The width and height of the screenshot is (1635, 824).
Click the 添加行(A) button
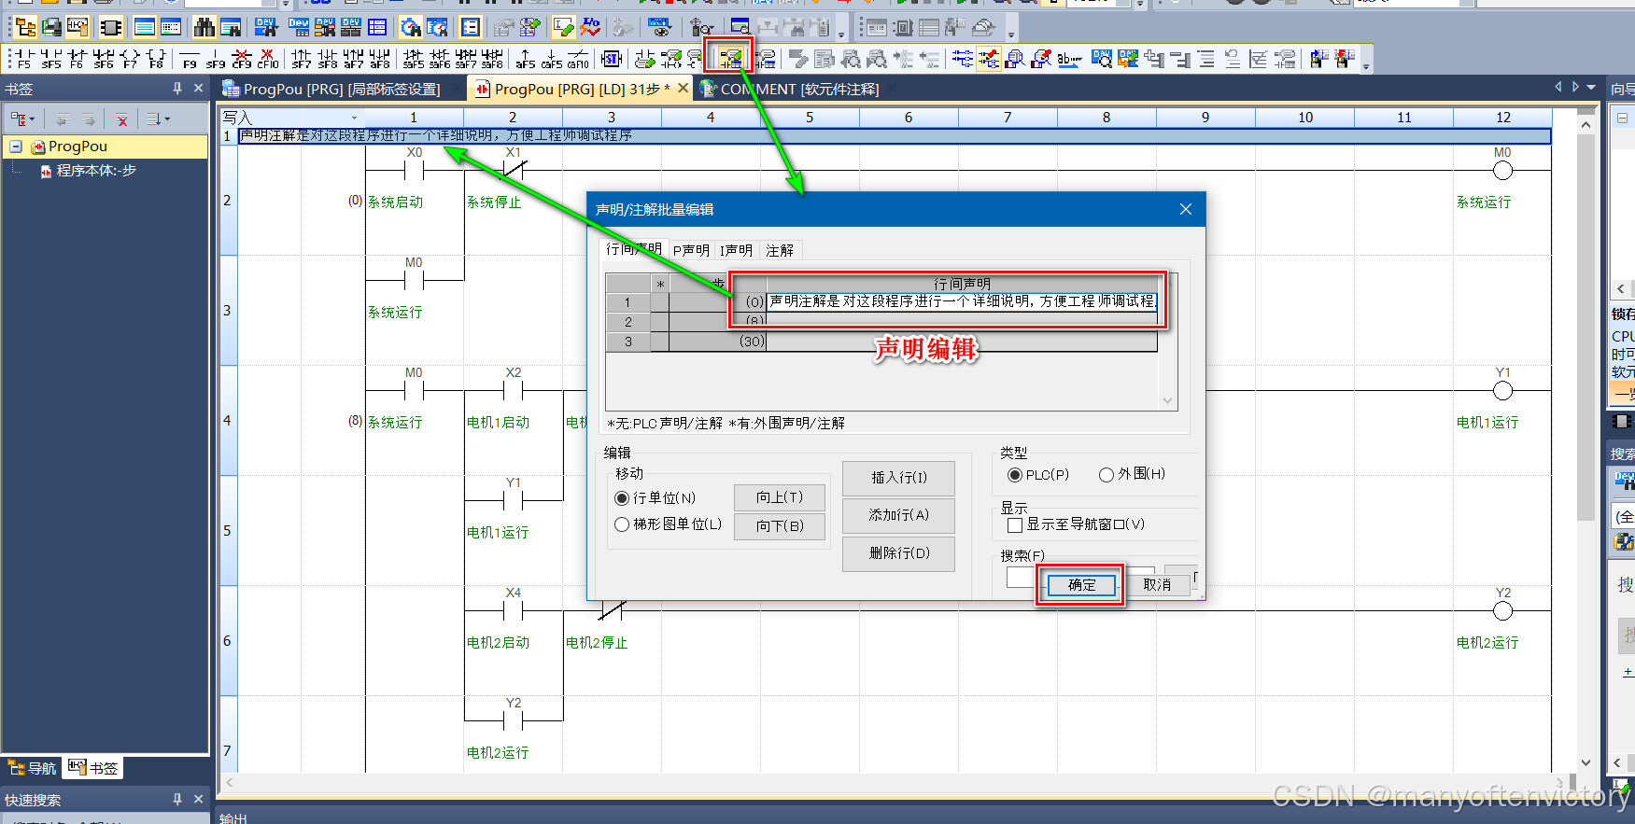898,515
